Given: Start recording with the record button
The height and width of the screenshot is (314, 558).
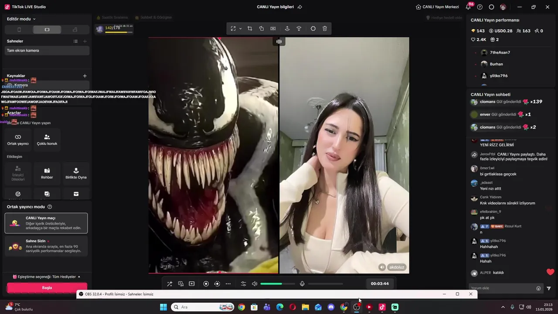Looking at the screenshot, I should (206, 284).
